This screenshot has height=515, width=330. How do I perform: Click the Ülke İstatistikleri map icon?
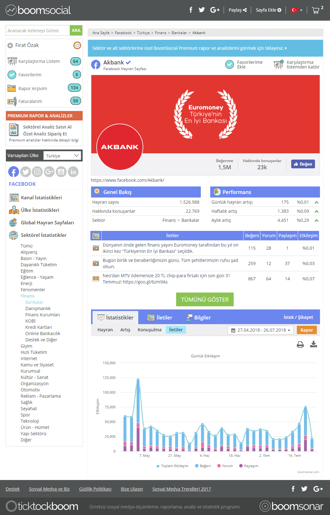[x=14, y=210]
